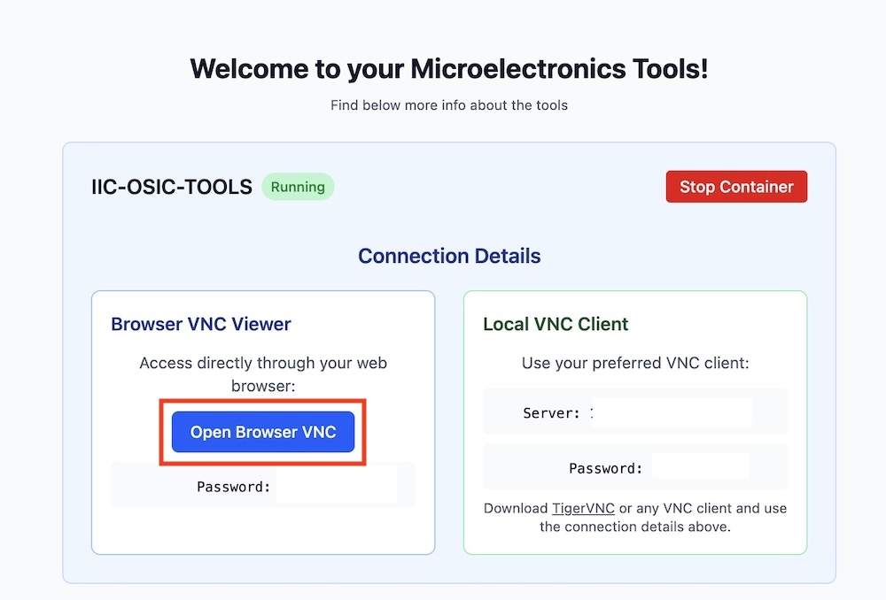886x600 pixels.
Task: Click 'Password:' label under Browser VNC Viewer
Action: (234, 486)
